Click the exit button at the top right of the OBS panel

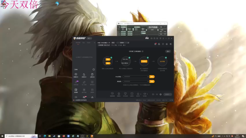[x=168, y=51]
